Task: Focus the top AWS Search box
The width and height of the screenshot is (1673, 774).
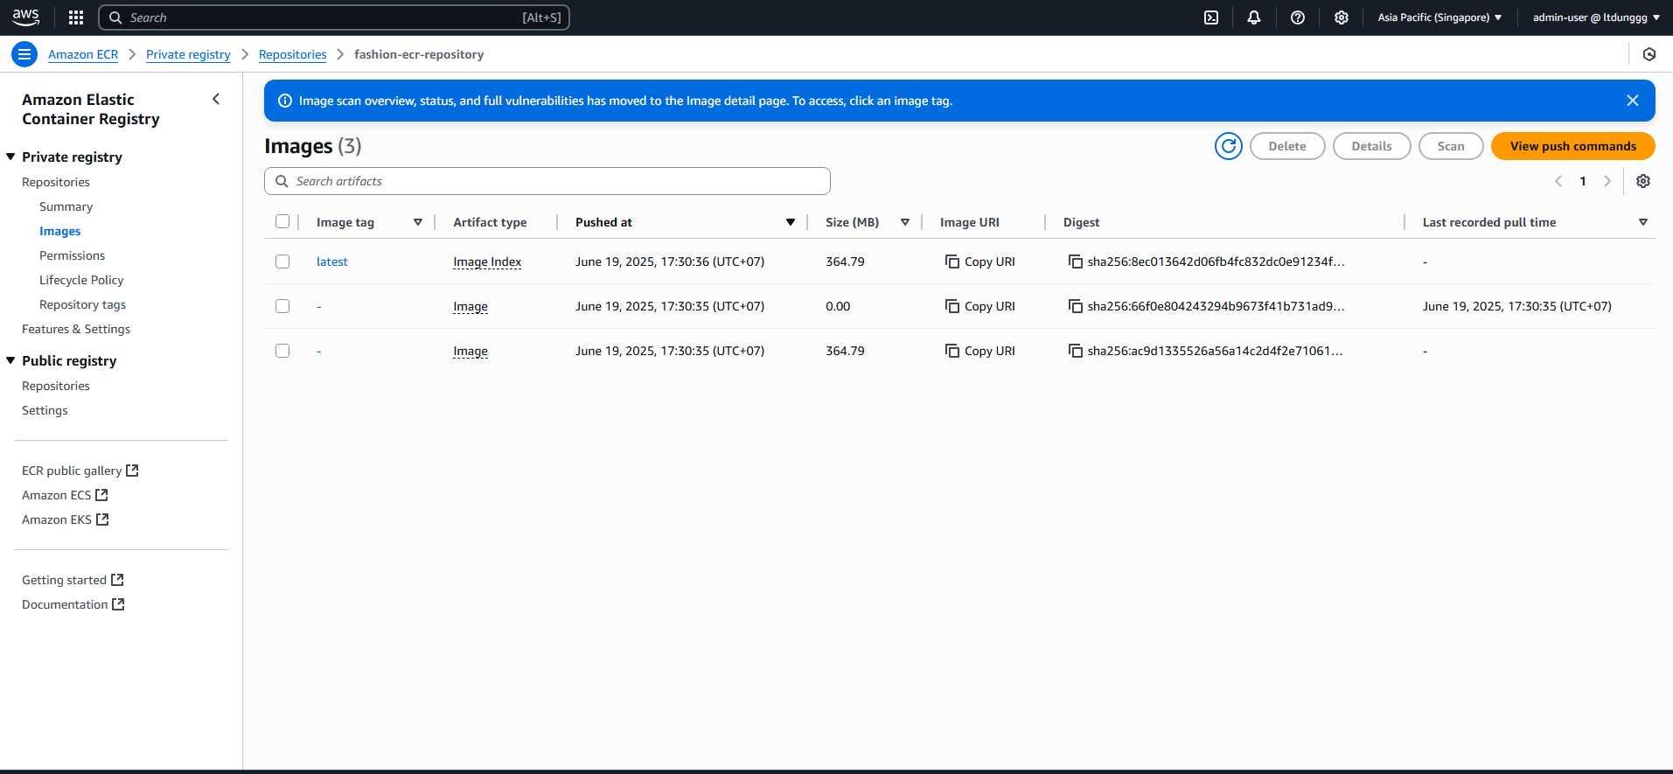Action: pos(334,17)
